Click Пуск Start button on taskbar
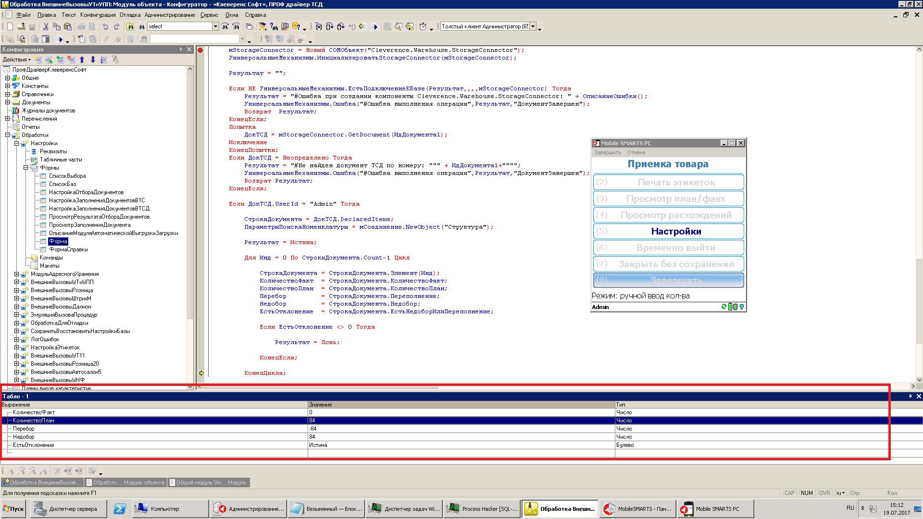The height and width of the screenshot is (519, 923). click(x=13, y=508)
